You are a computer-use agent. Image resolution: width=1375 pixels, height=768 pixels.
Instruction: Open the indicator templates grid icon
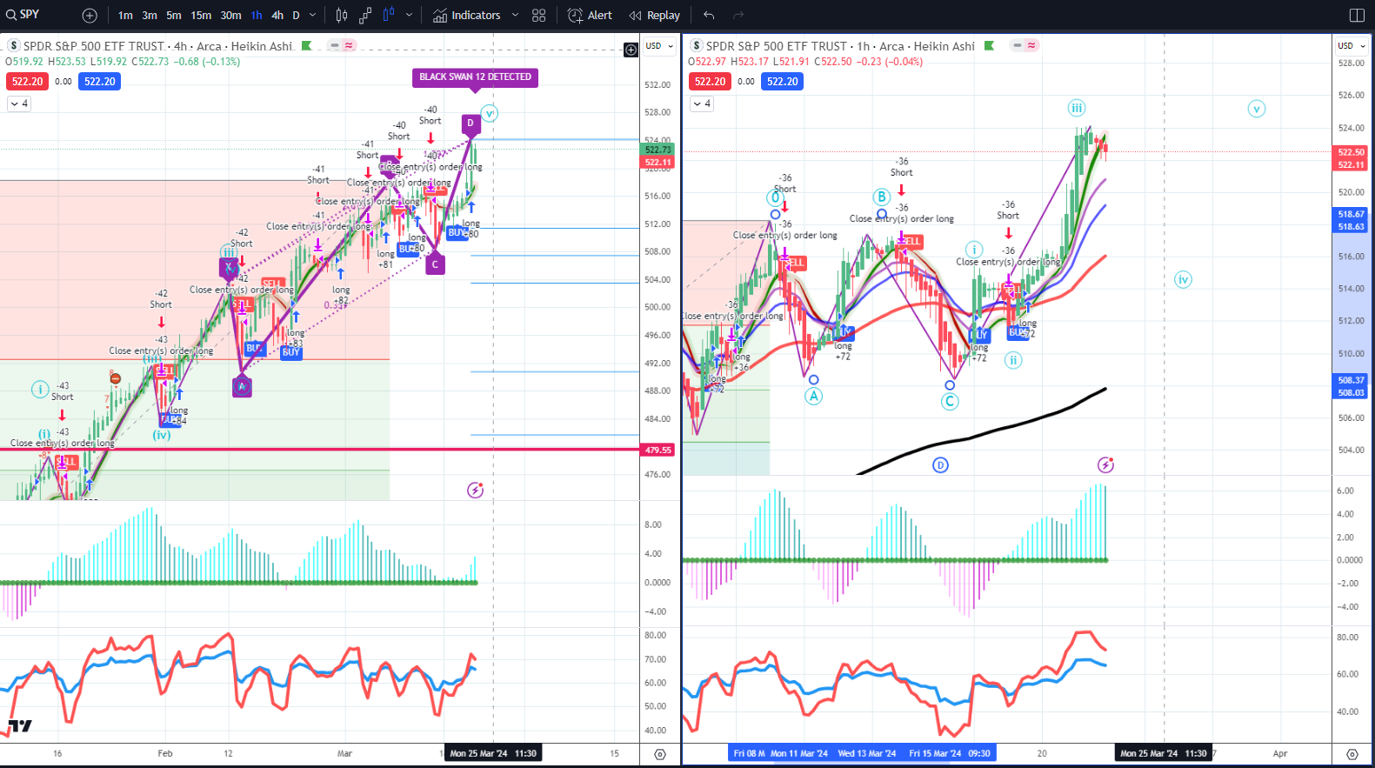point(539,16)
